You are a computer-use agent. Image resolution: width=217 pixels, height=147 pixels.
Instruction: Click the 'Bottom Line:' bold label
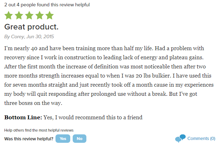(23, 118)
